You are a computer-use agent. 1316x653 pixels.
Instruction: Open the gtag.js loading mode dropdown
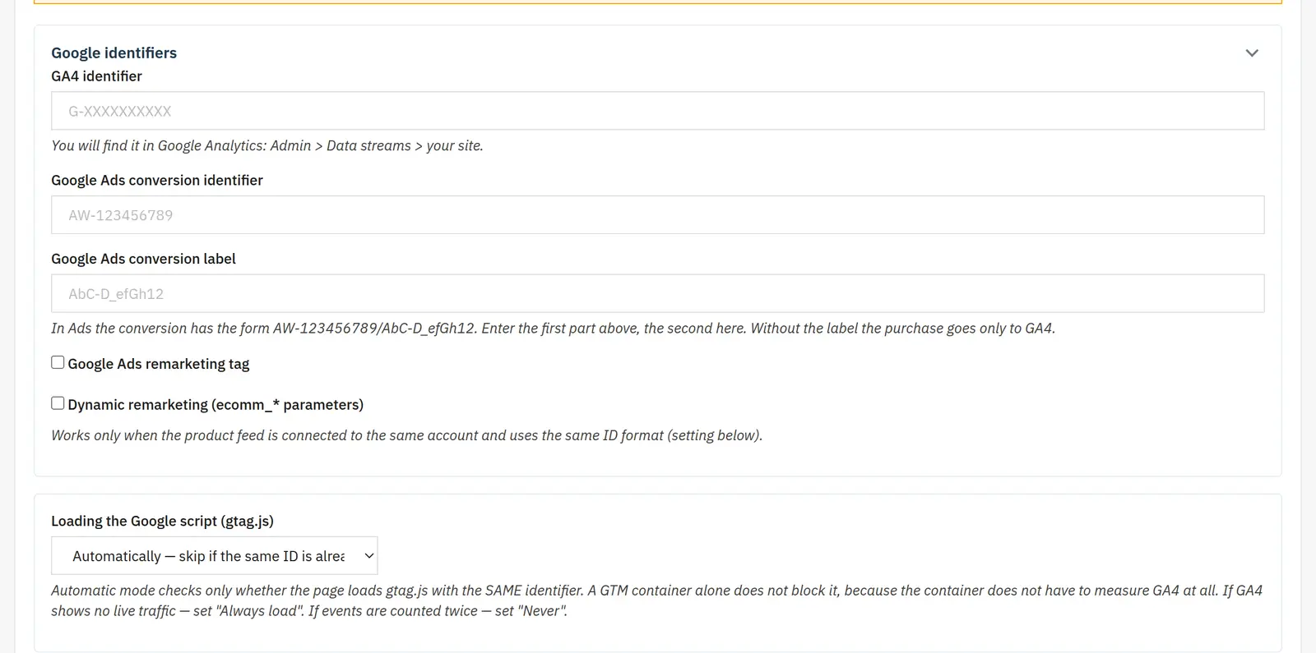tap(214, 556)
